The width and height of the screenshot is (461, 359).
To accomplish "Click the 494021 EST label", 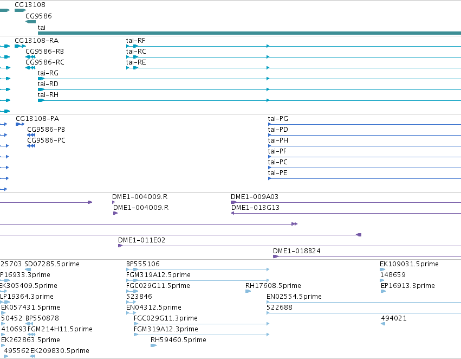I will click(x=394, y=318).
